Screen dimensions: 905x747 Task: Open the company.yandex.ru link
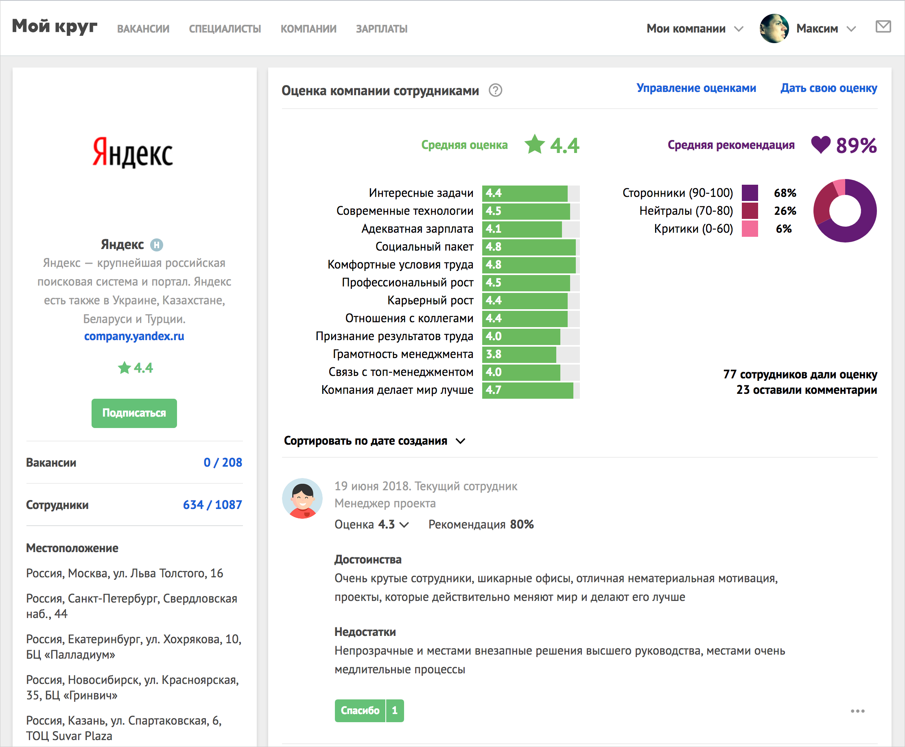pyautogui.click(x=134, y=336)
